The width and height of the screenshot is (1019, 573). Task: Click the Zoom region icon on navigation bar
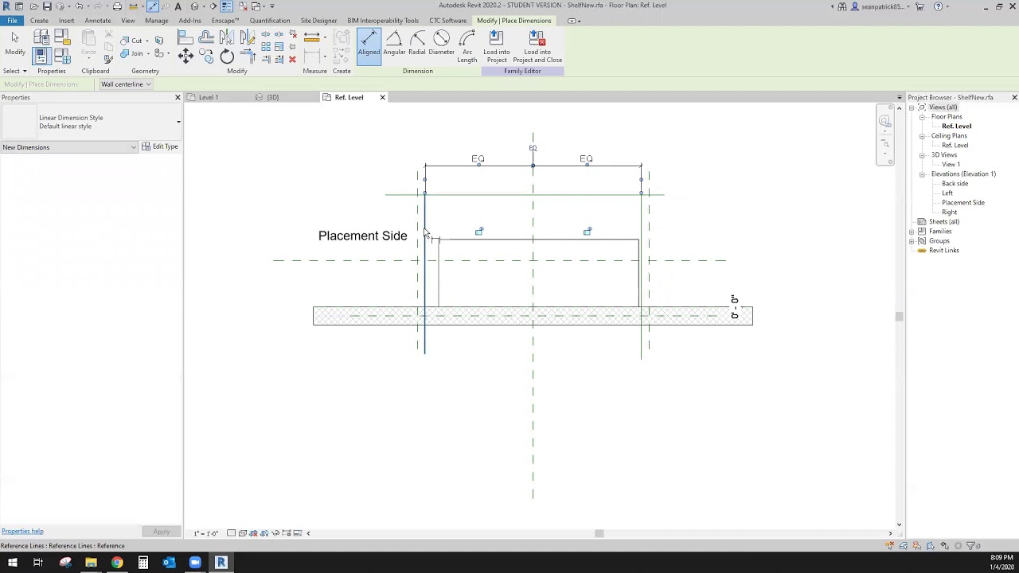(884, 144)
